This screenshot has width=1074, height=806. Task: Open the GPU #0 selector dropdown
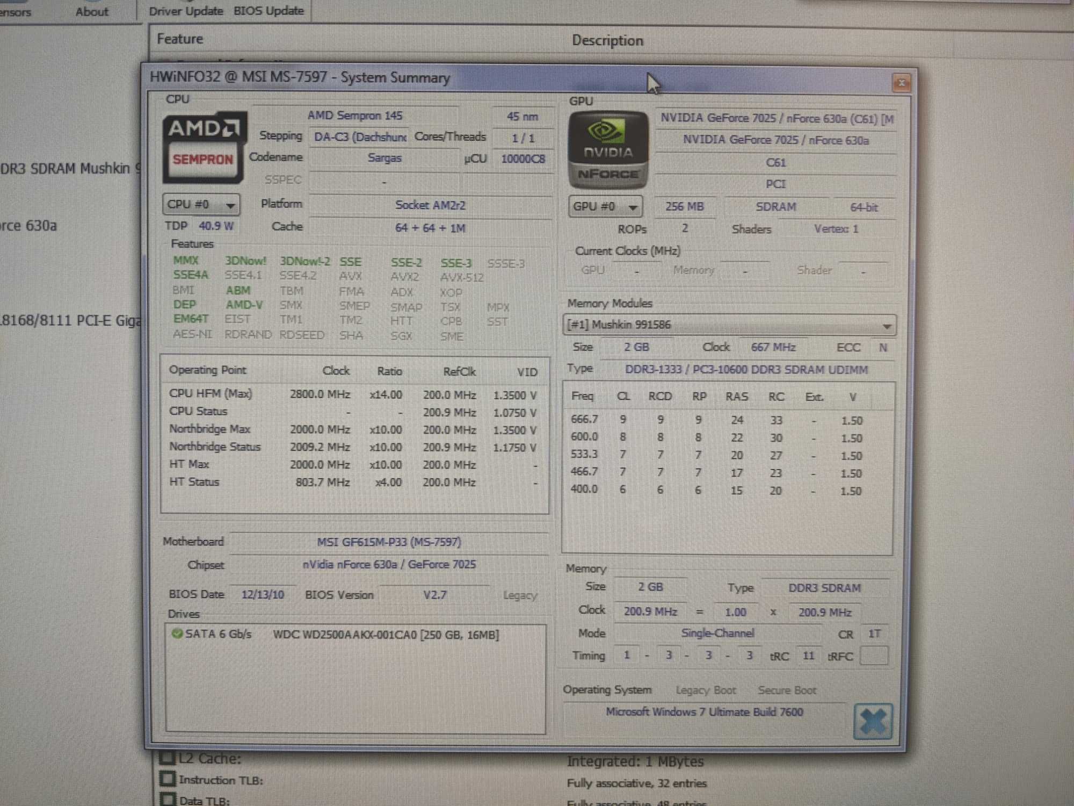(606, 207)
